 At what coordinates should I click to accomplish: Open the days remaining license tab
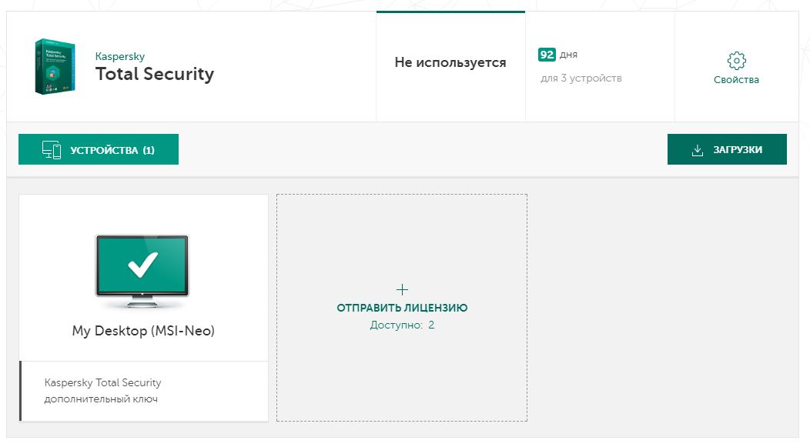click(x=600, y=67)
